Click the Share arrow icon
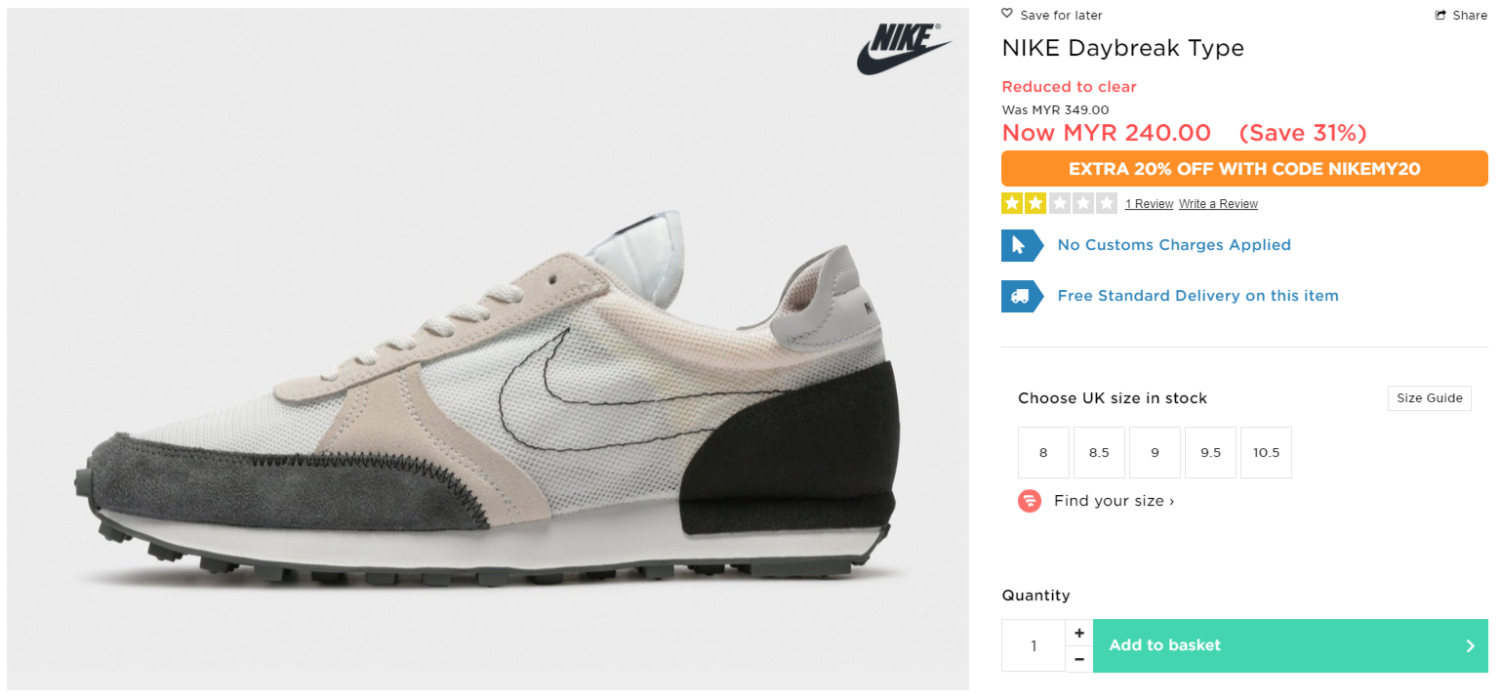The image size is (1500, 700). [1439, 15]
